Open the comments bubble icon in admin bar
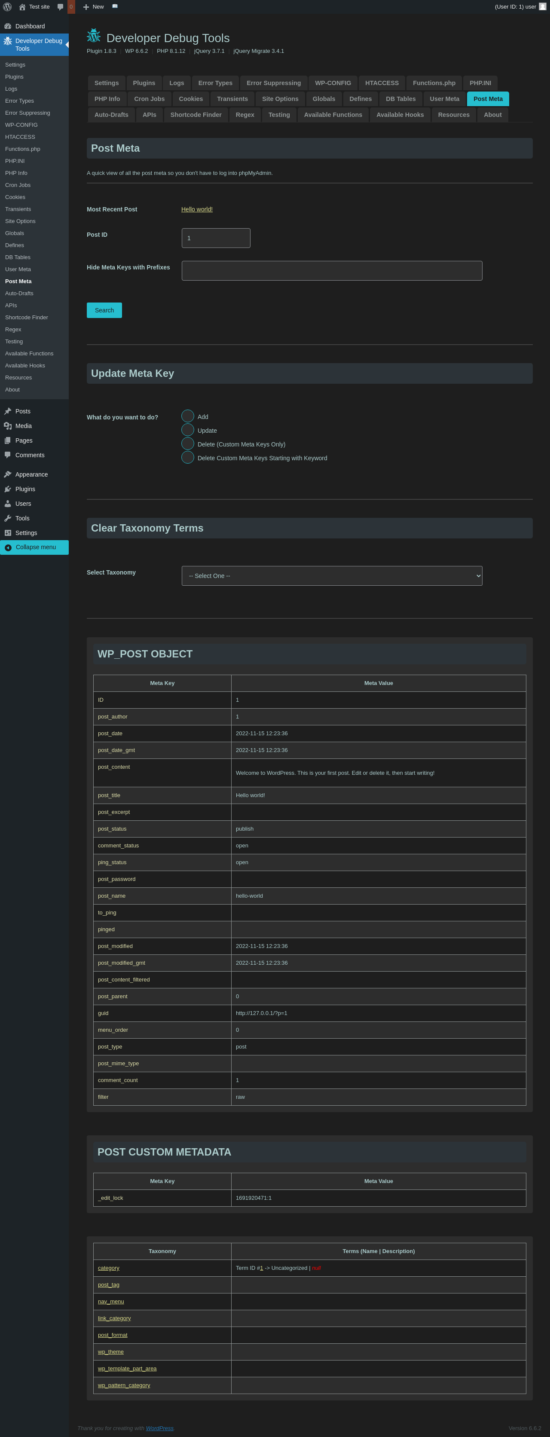This screenshot has height=1437, width=550. (60, 7)
